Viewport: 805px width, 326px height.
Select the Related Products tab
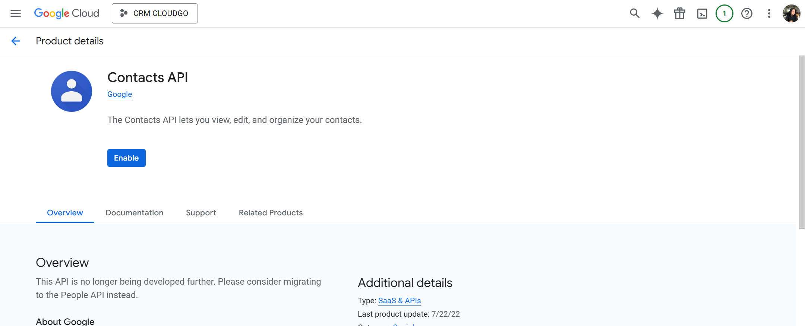click(271, 213)
